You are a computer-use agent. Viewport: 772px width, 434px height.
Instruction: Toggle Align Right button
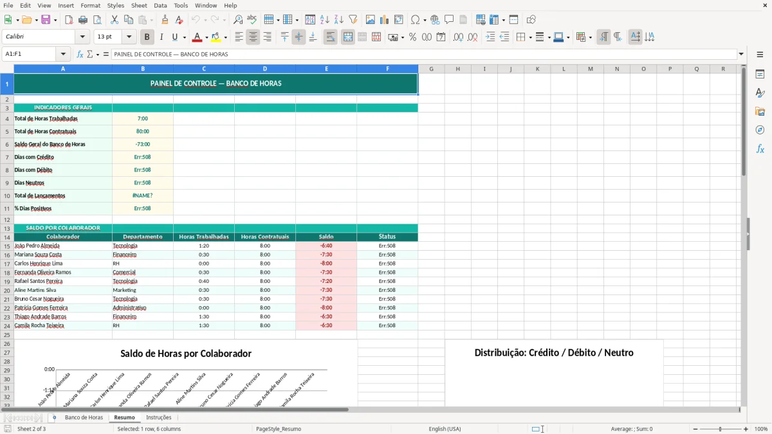pos(267,37)
